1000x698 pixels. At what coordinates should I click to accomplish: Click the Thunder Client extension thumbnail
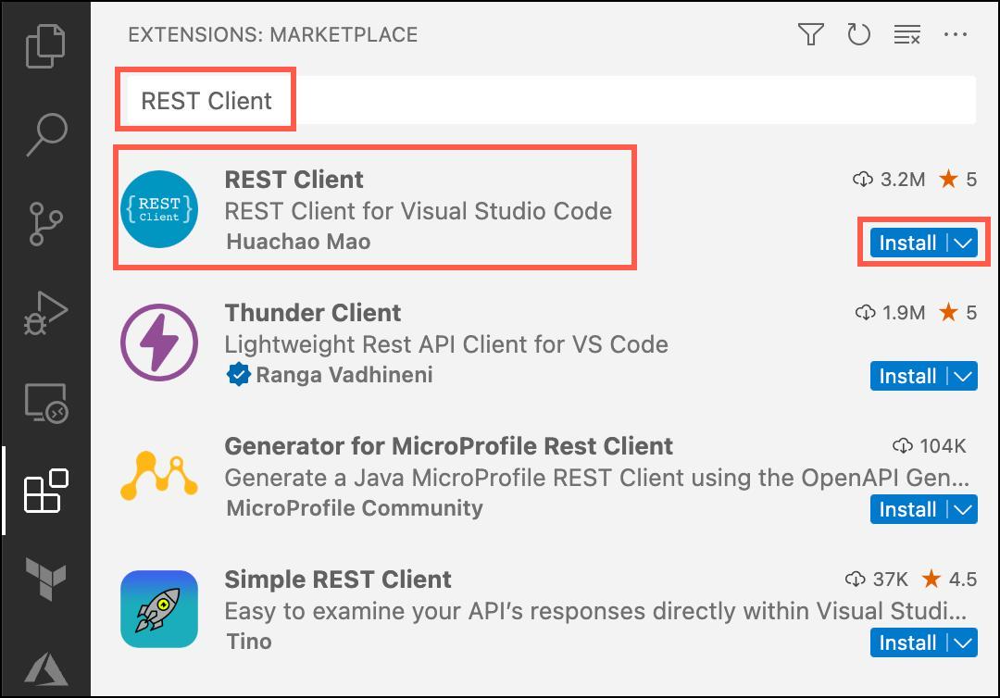coord(159,342)
